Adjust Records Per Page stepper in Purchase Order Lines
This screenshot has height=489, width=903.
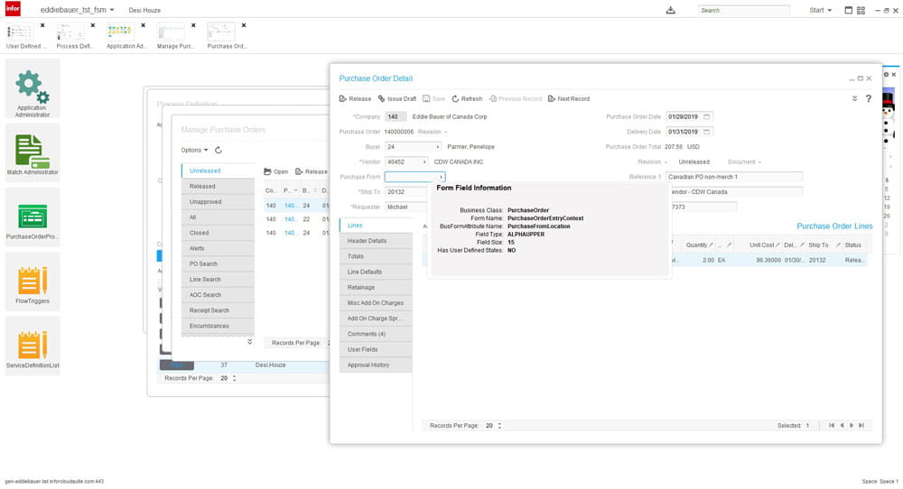tap(499, 426)
